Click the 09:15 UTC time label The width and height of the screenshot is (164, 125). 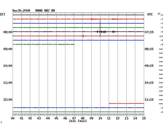(149, 66)
